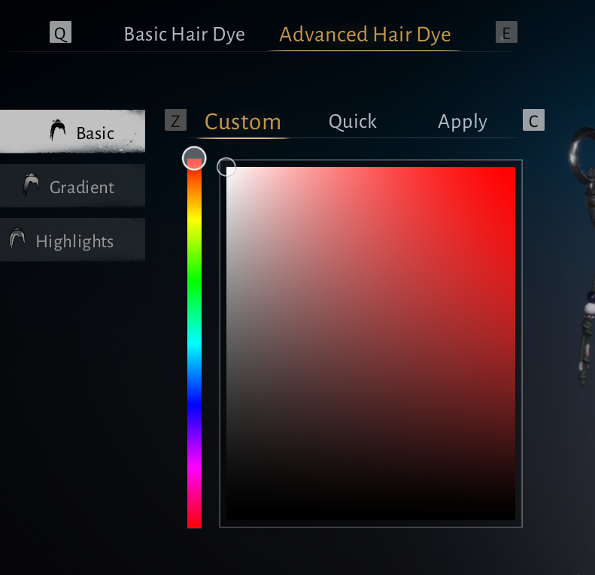The width and height of the screenshot is (595, 575).
Task: Pick yellow on the hue bar
Action: click(194, 220)
